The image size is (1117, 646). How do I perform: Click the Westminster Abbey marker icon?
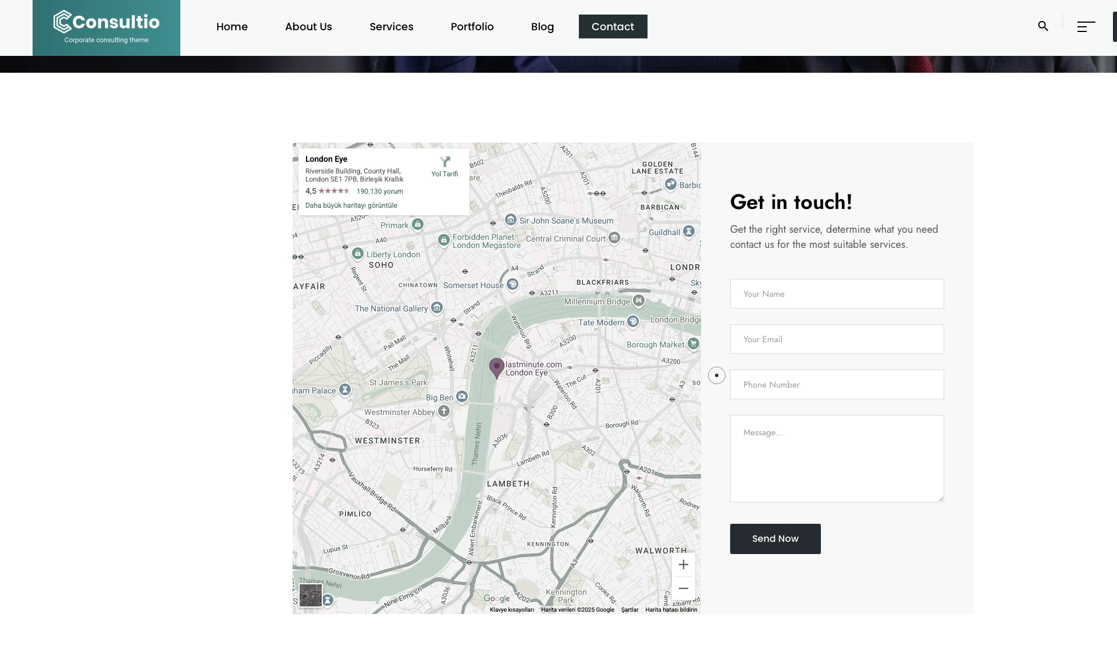(444, 411)
